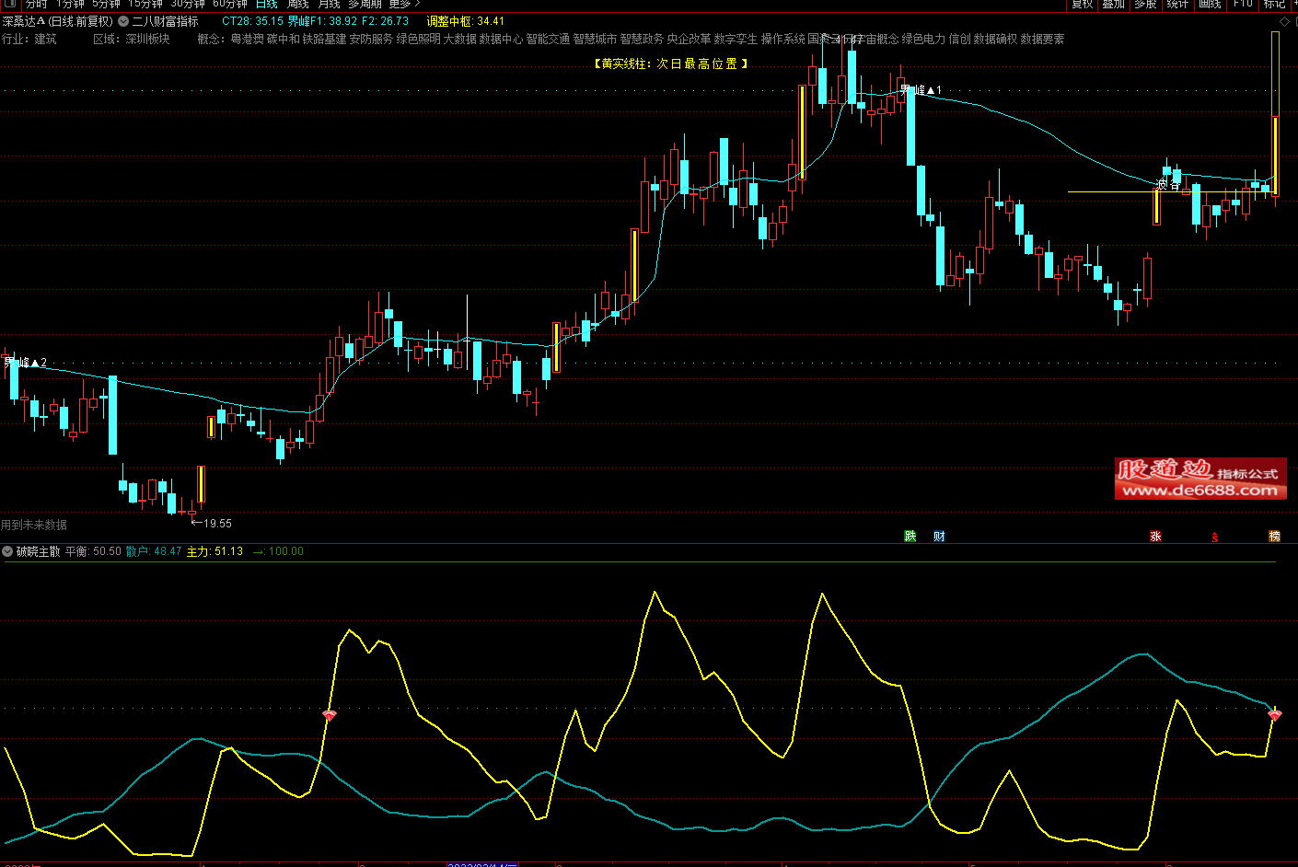
Task: Switch to the 15分钟 chart period
Action: [x=145, y=4]
